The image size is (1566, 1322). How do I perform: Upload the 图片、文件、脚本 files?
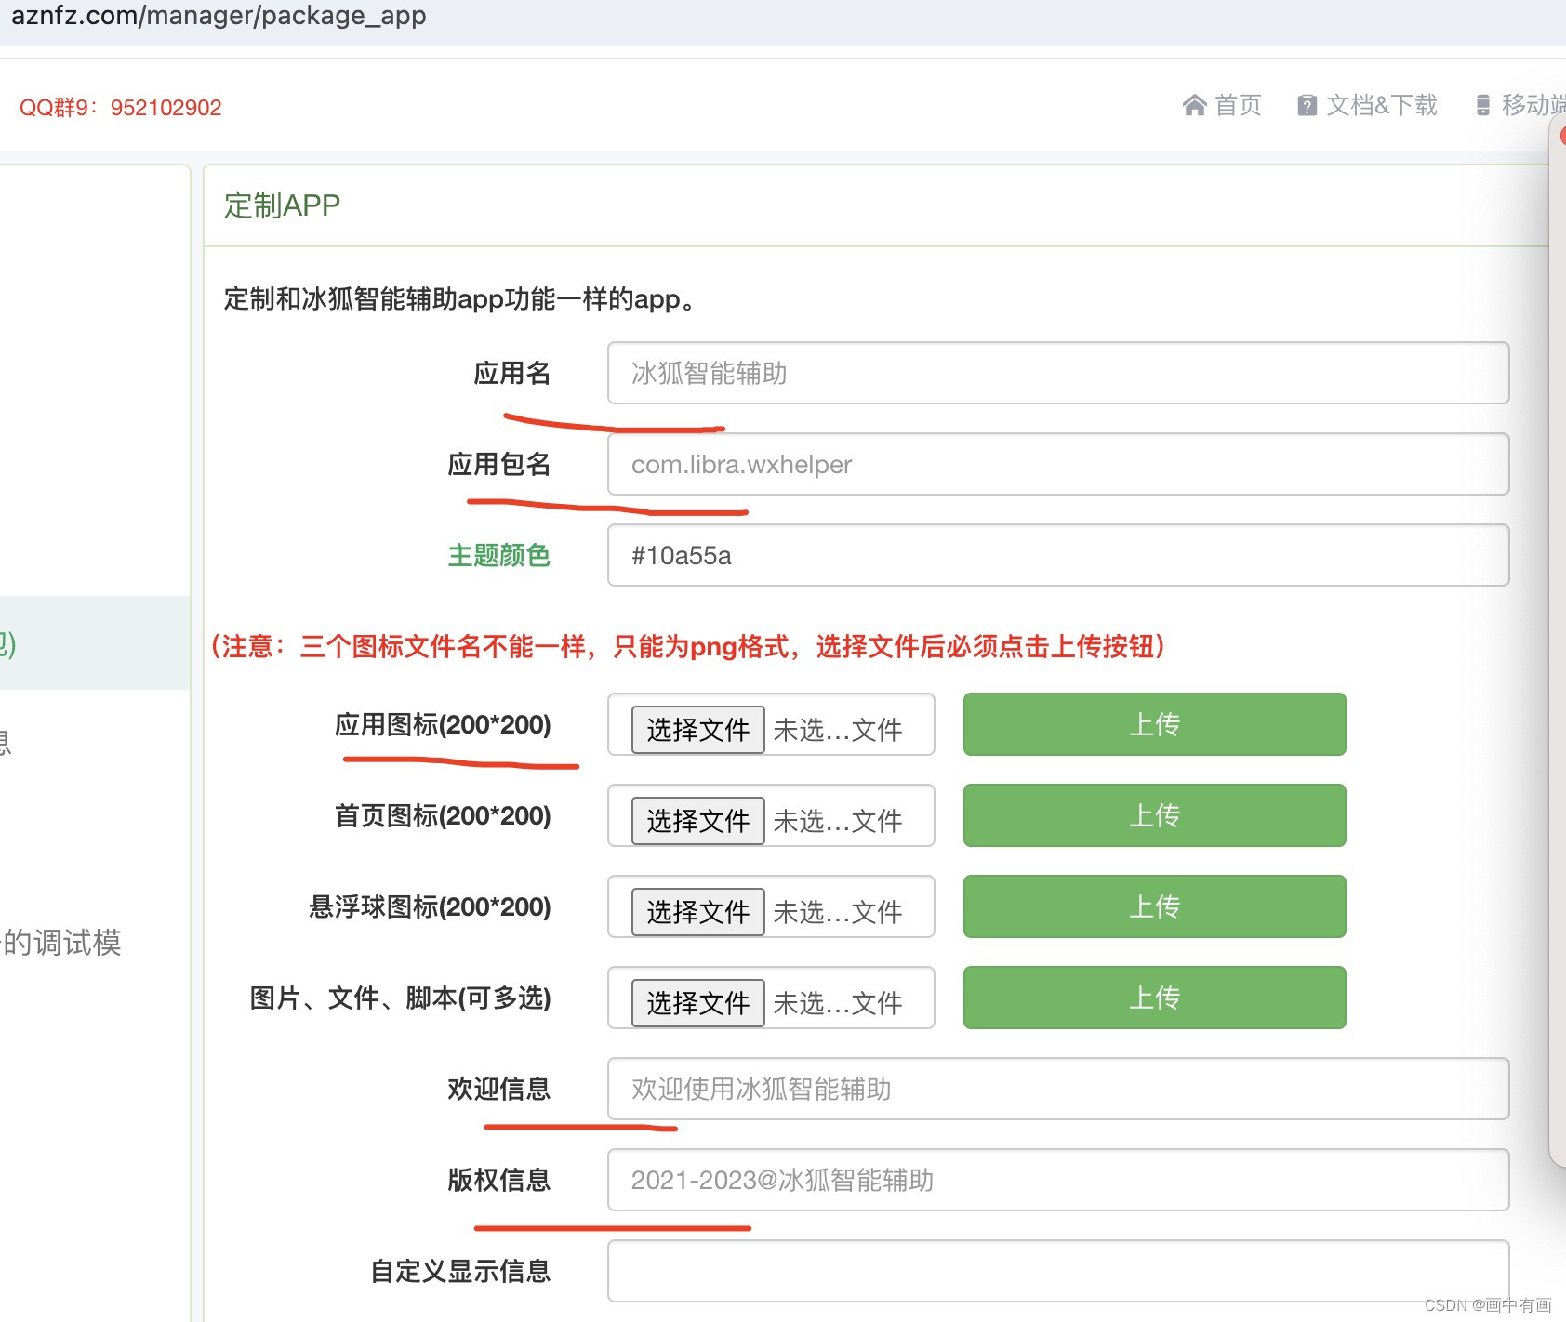tap(1154, 998)
